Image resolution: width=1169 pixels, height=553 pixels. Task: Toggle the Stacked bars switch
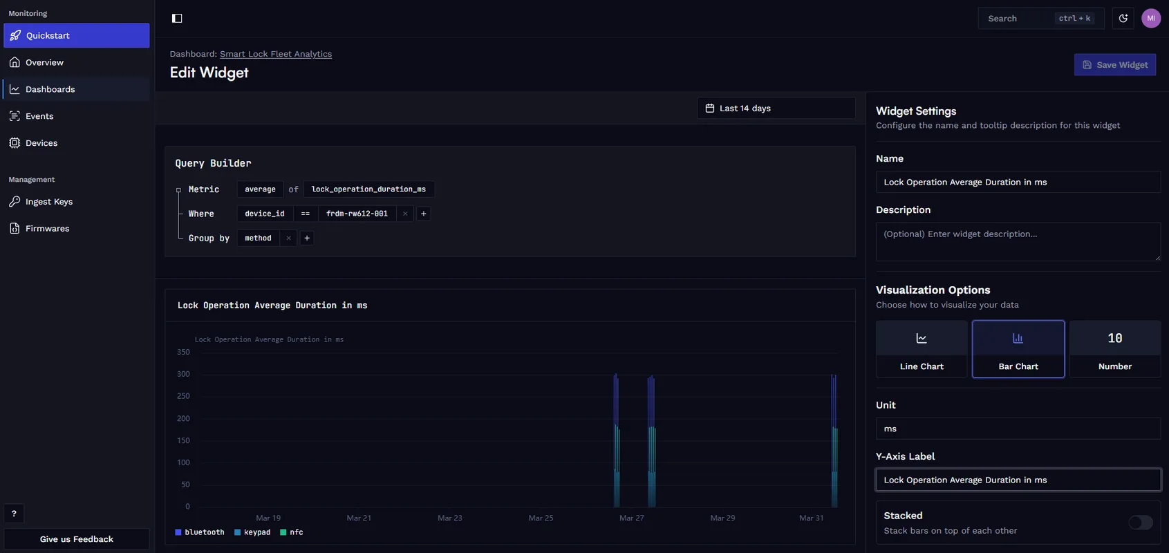[1141, 523]
